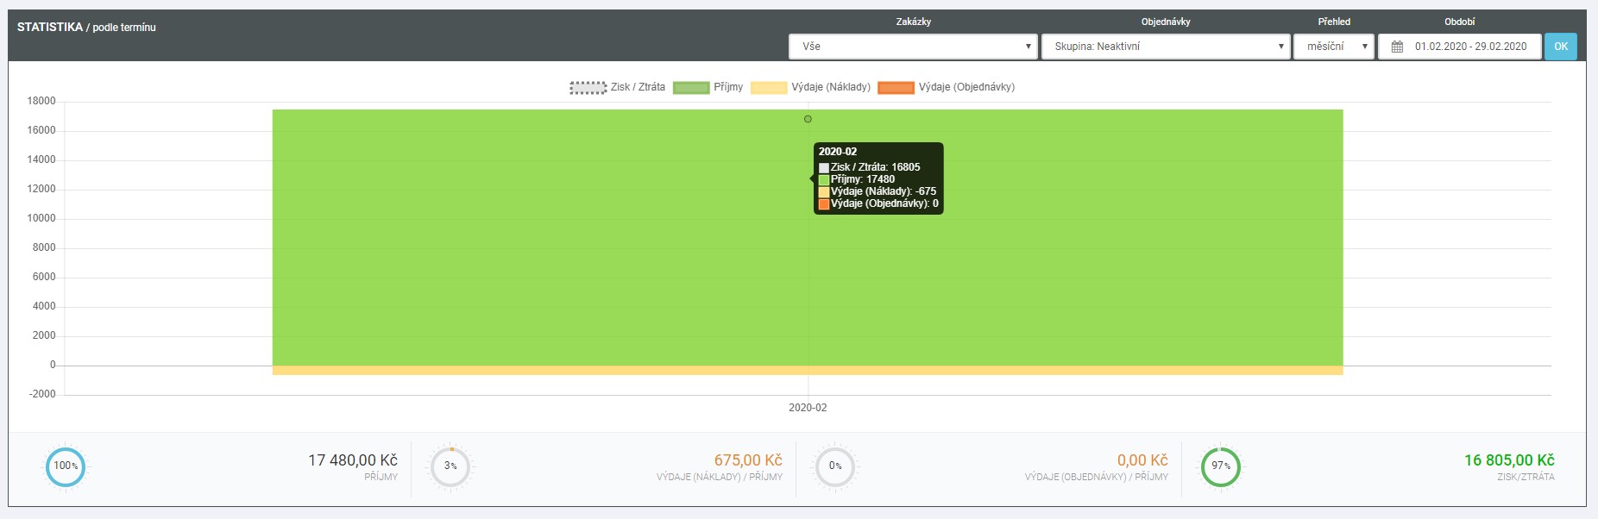Toggle the Zisk / Ztráta legend item

pyautogui.click(x=617, y=87)
